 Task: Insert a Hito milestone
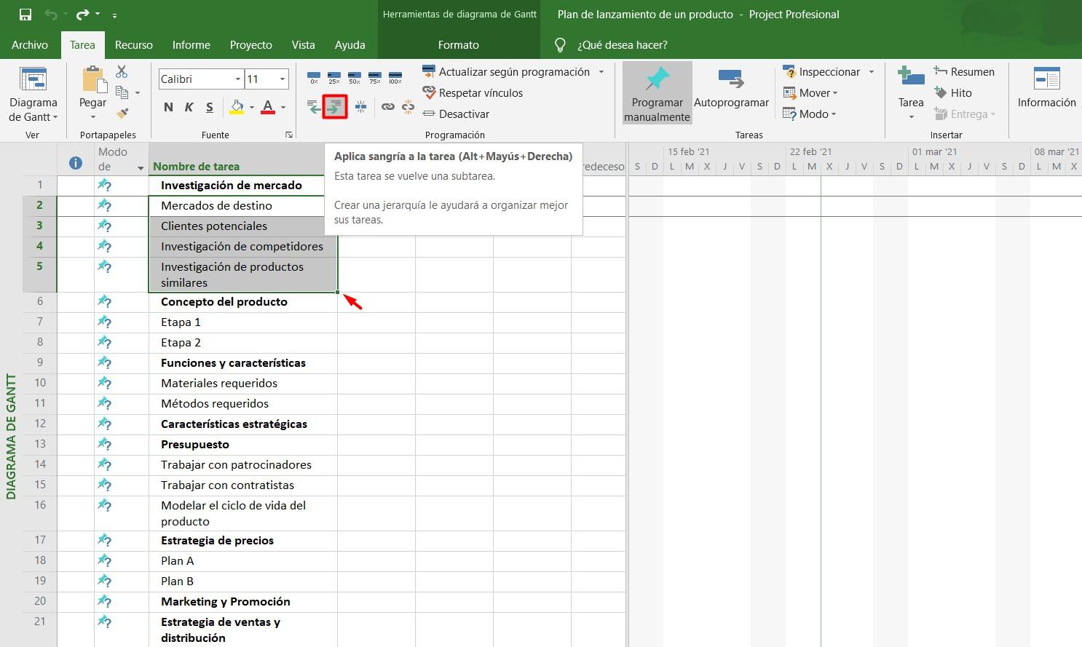(953, 93)
